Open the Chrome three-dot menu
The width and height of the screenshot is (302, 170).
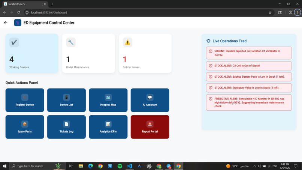coord(298,12)
